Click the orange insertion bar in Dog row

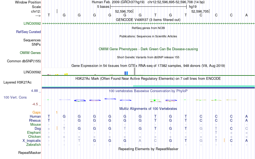click(57, 128)
